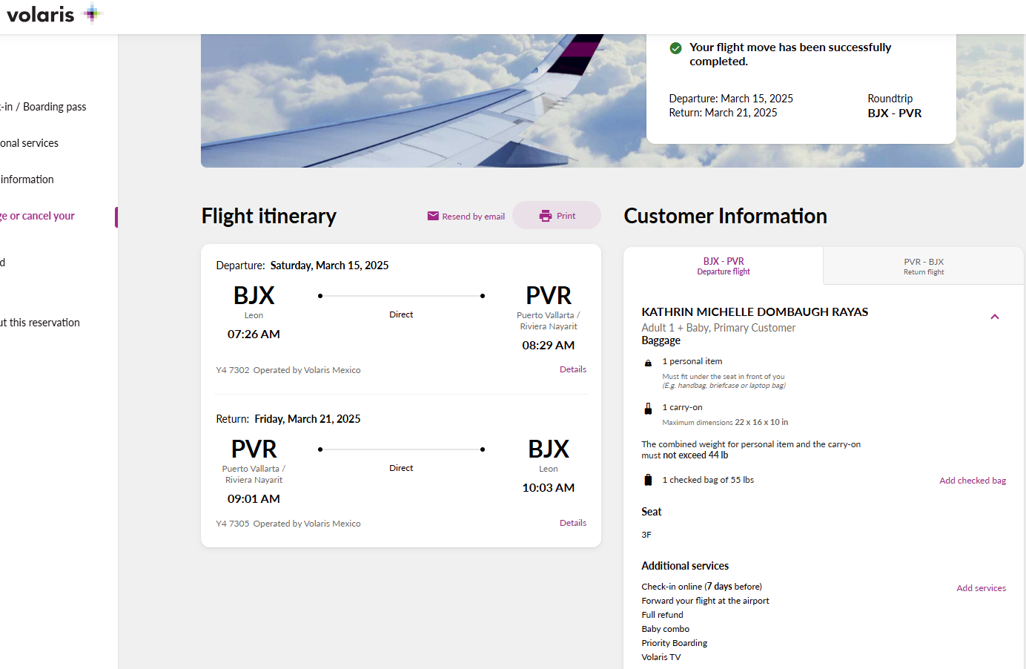Screen dimensions: 1026x669
Task: Click Add services
Action: 981,587
